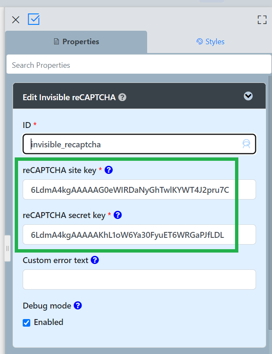Viewport: 272px width, 354px height.
Task: Collapse the Edit Invisible reCAPTCHA section
Action: pyautogui.click(x=248, y=96)
